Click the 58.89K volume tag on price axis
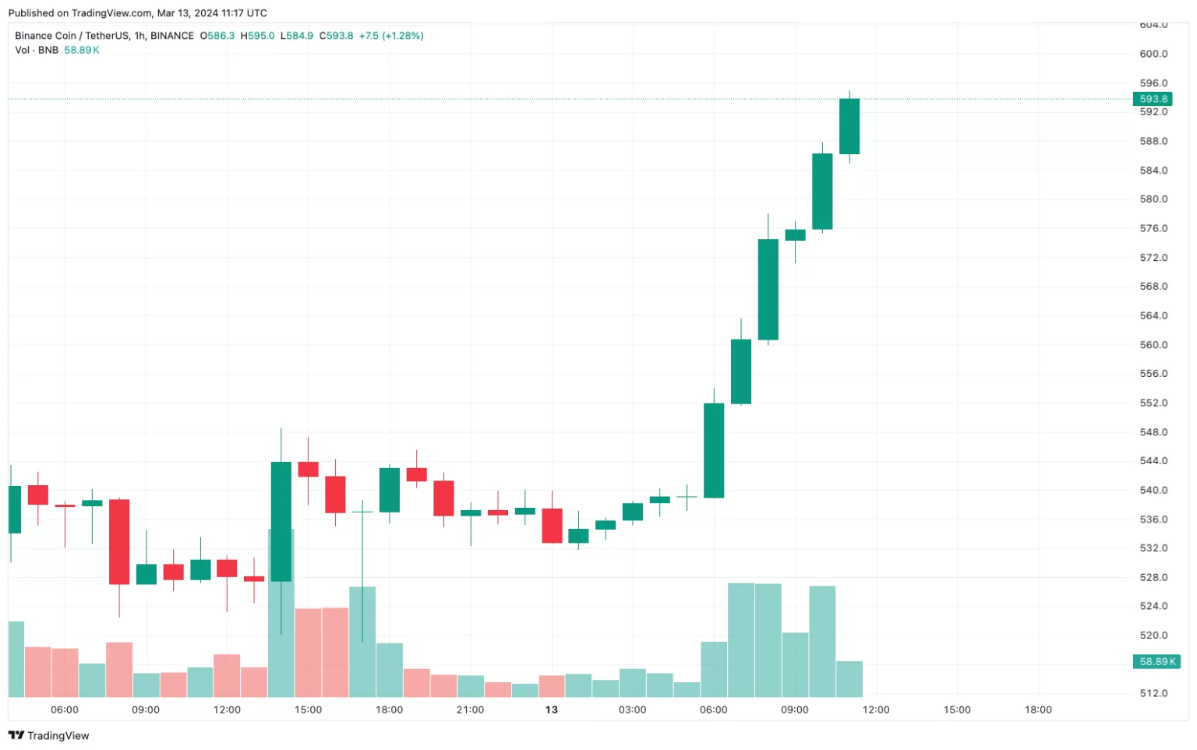The image size is (1197, 750). click(x=1156, y=661)
